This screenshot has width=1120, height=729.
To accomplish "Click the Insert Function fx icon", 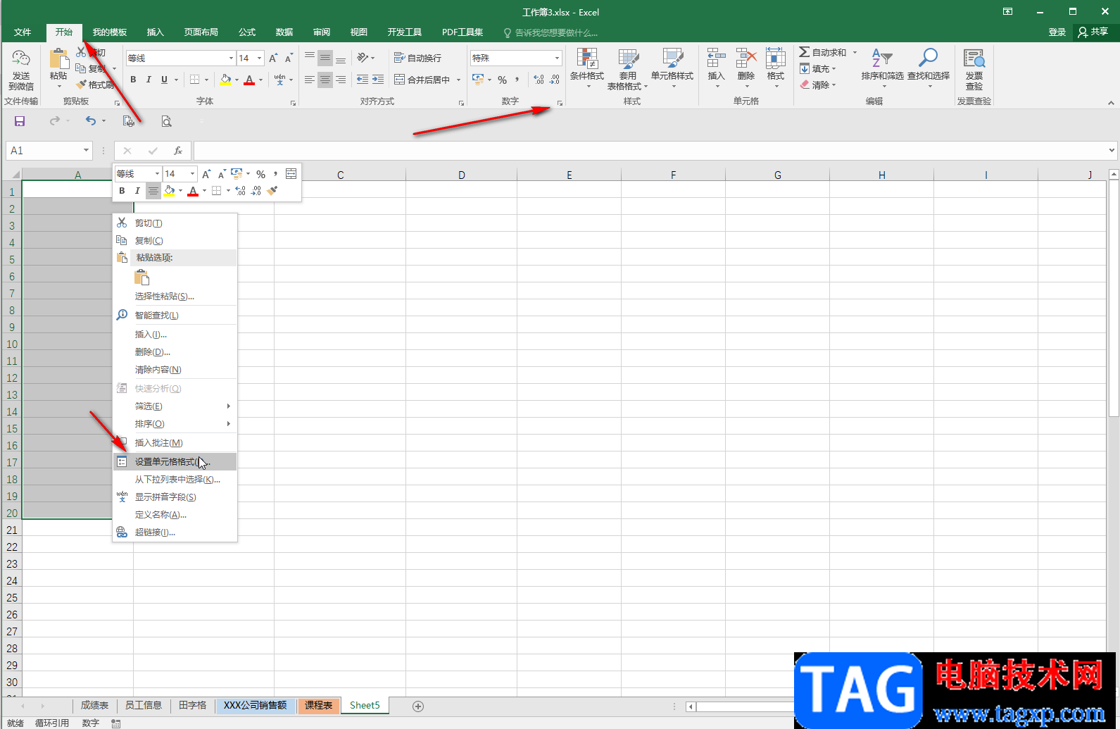I will (178, 151).
